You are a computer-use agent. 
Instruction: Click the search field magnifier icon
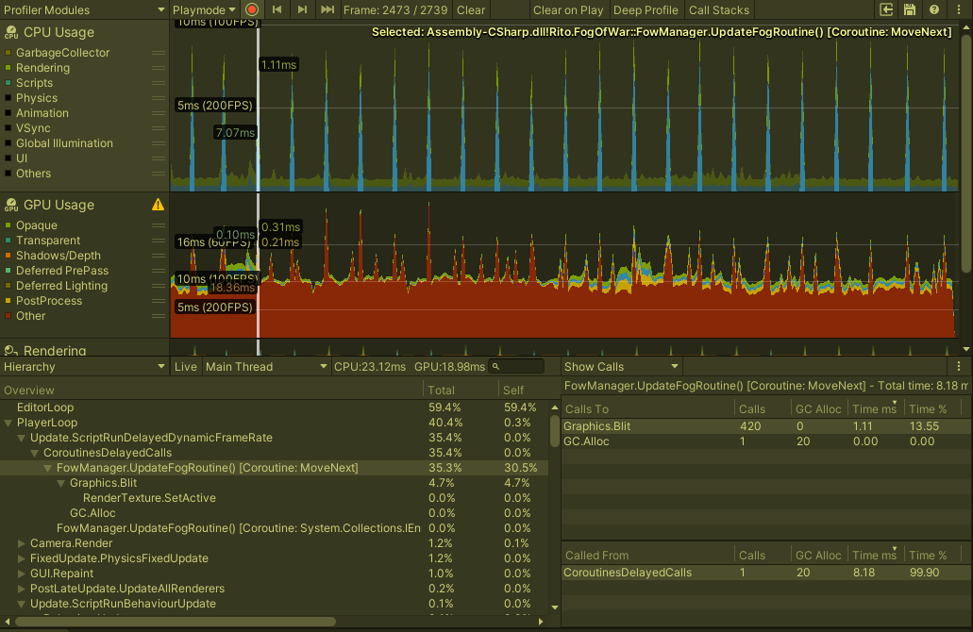[x=495, y=367]
